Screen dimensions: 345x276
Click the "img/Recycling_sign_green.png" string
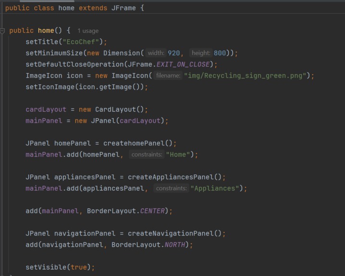point(245,76)
